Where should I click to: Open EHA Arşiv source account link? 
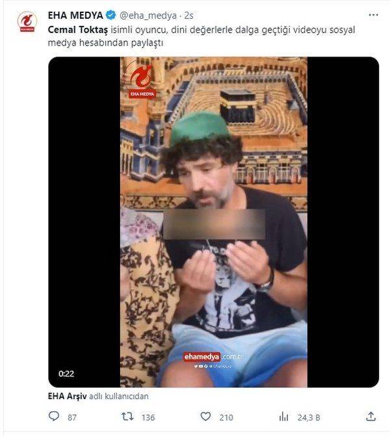[67, 396]
